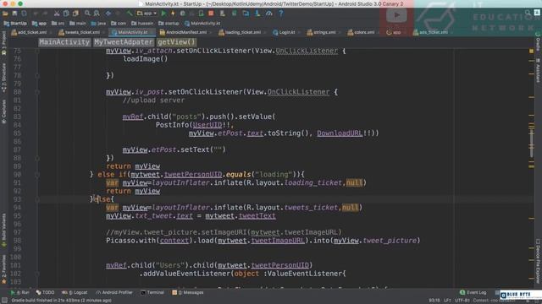This screenshot has height=304, width=542.
Task: Click the Open folder toolbar icon
Action: coord(5,14)
